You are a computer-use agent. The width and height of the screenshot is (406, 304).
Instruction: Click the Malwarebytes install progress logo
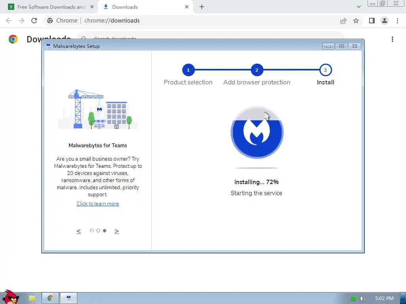tap(257, 132)
